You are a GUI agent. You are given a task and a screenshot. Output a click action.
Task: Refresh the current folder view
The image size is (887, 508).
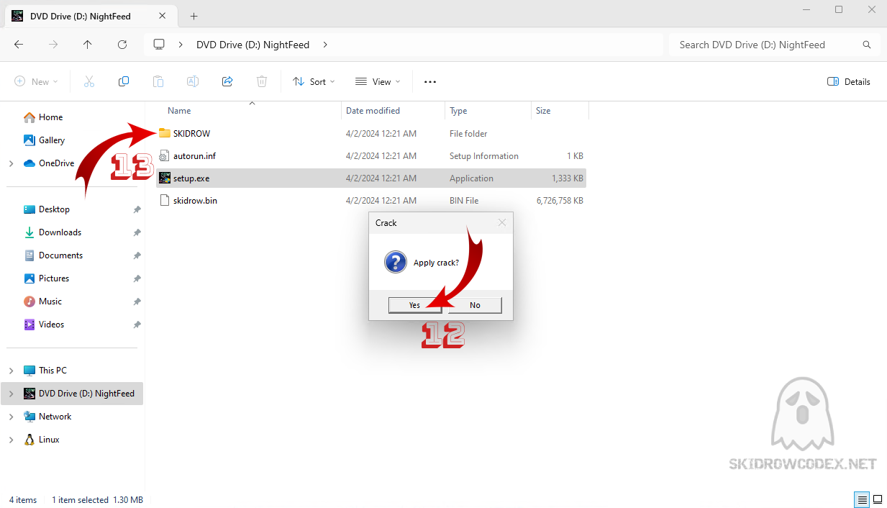(122, 45)
